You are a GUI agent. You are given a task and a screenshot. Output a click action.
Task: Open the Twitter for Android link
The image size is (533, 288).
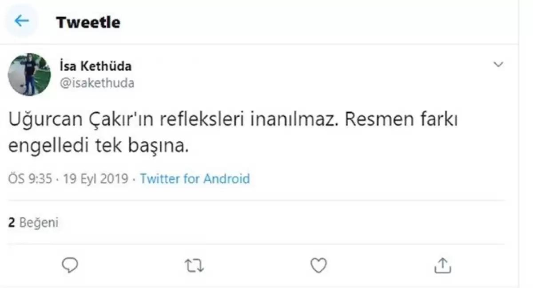(195, 179)
